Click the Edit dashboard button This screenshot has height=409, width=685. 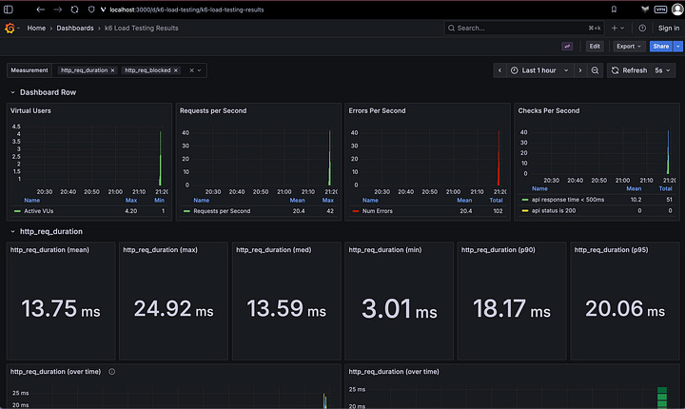[x=595, y=46]
